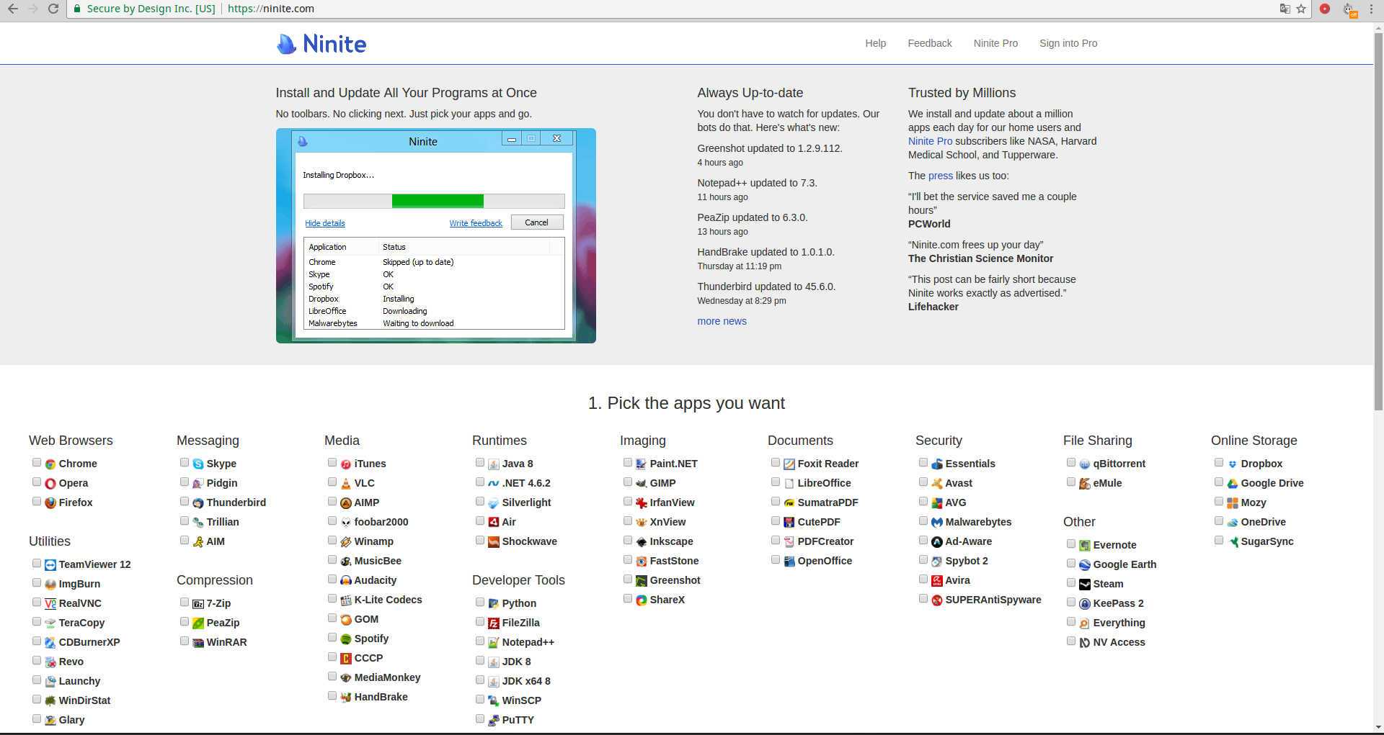Check the Pidgin checkbox
The height and width of the screenshot is (735, 1384).
point(185,482)
